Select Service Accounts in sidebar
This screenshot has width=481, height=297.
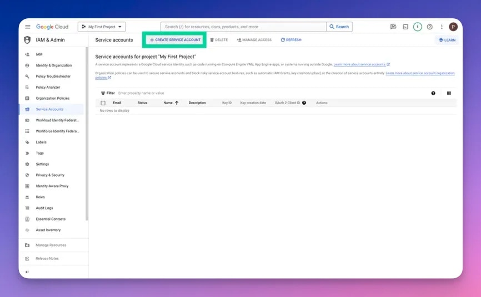pyautogui.click(x=51, y=109)
